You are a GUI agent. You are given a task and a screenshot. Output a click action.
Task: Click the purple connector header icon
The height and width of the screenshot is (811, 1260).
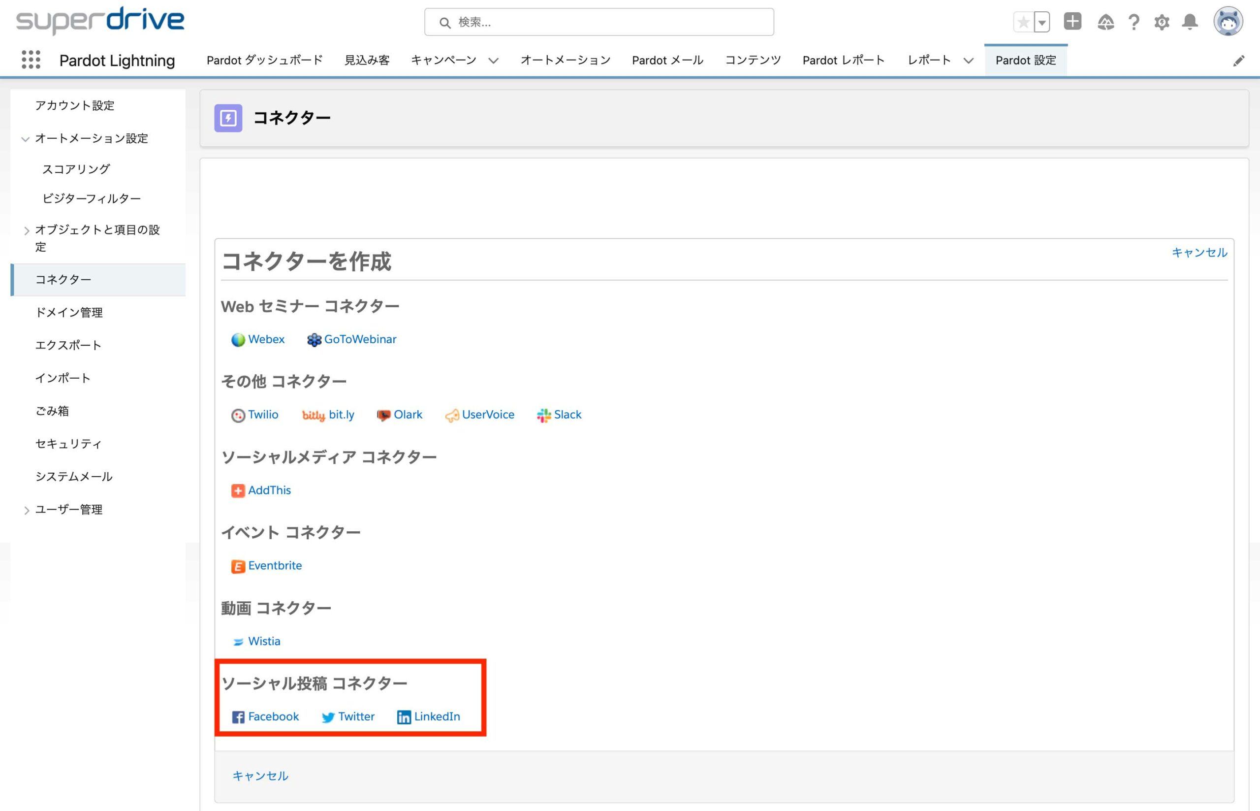228,117
